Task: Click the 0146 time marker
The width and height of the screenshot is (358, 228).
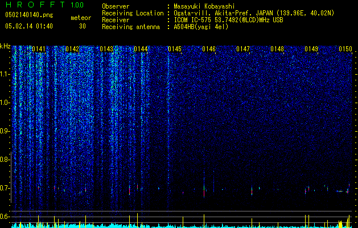Action: coord(209,49)
